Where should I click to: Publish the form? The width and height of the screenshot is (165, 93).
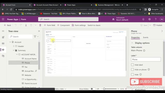click(x=158, y=25)
